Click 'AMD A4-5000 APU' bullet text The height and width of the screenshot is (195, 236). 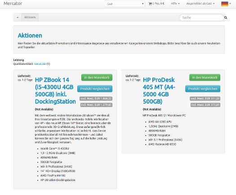160,122
